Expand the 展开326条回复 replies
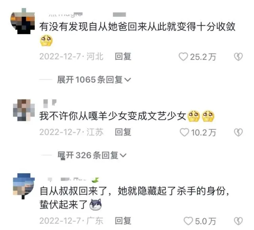Screen dimensions: 254x230 click(92, 155)
